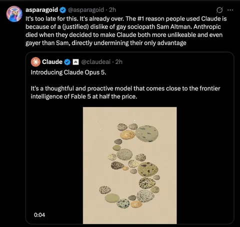Open asparagoid's profile avatar

[14, 14]
